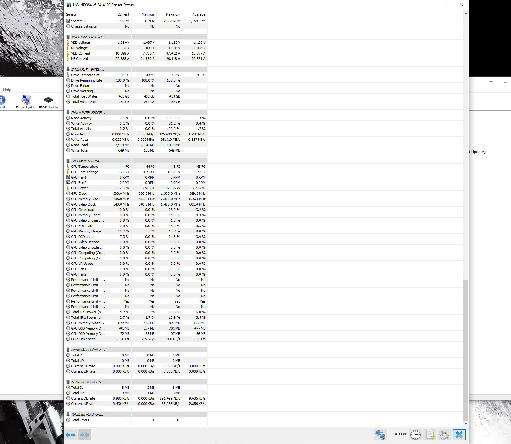This screenshot has height=444, width=511.
Task: Open sensor settings gear icon
Action: (444, 434)
